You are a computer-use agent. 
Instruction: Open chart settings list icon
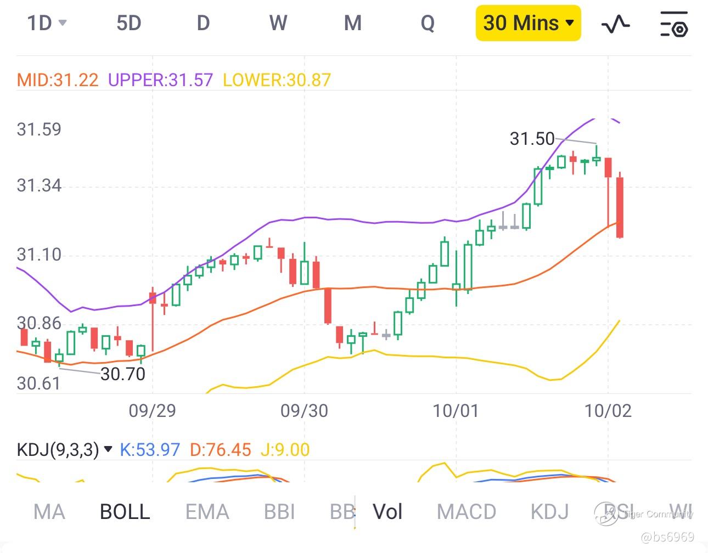pos(673,24)
